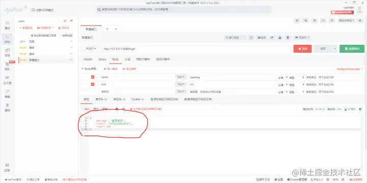Click the request URL input field
This screenshot has width=367, height=183.
pyautogui.click(x=196, y=49)
